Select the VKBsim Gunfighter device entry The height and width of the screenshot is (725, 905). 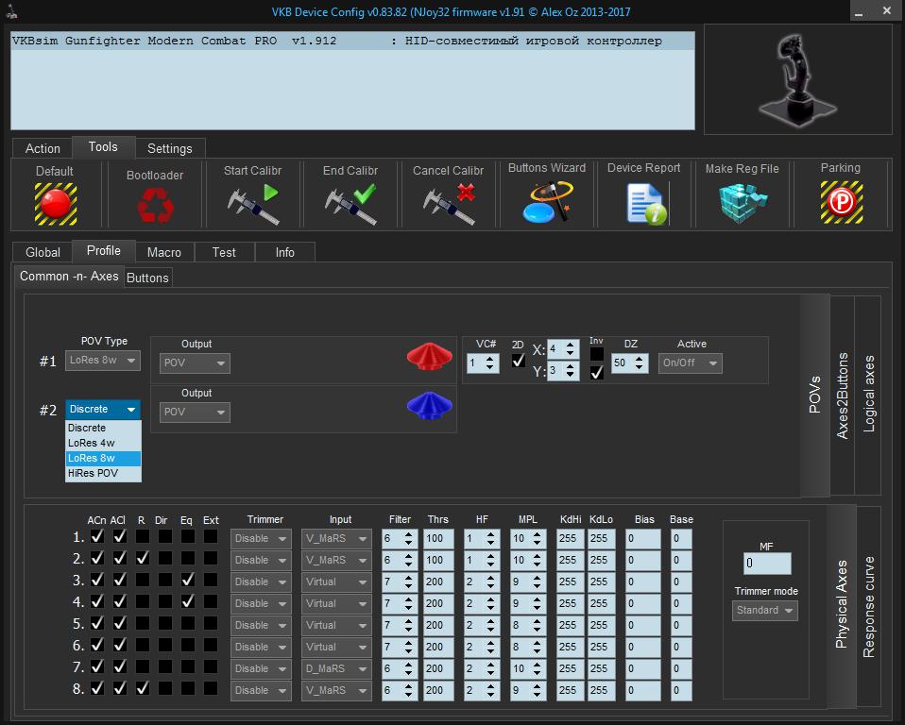(x=352, y=41)
